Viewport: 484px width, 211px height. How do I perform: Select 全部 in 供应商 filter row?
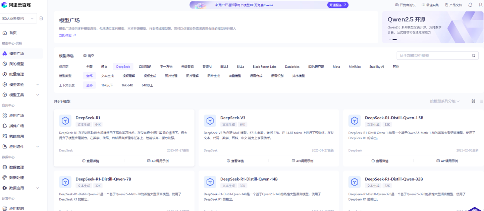(89, 67)
